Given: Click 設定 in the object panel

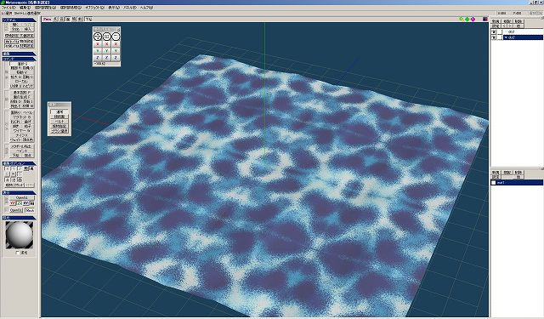Looking at the screenshot, I should coord(496,26).
